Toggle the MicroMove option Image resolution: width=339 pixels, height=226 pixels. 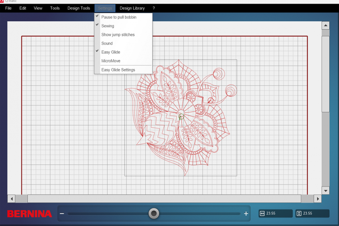pos(111,61)
